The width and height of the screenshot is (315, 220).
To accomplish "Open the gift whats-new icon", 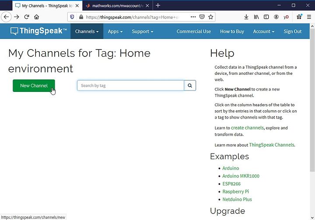I will click(x=299, y=17).
